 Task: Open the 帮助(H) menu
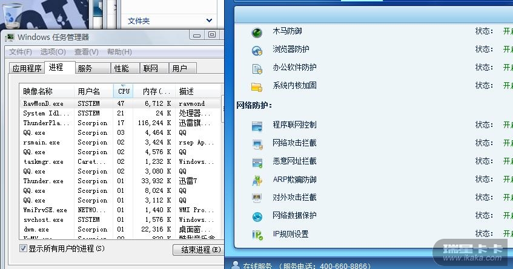coord(119,51)
